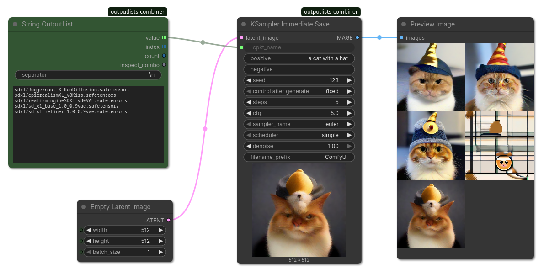Click the LATENT output socket
This screenshot has width=544, height=274.
pos(169,220)
